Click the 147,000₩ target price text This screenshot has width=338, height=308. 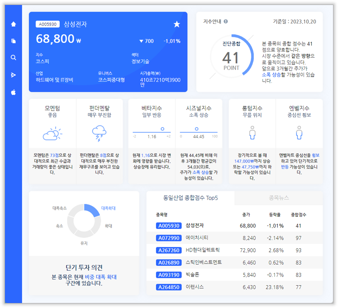coord(244,161)
